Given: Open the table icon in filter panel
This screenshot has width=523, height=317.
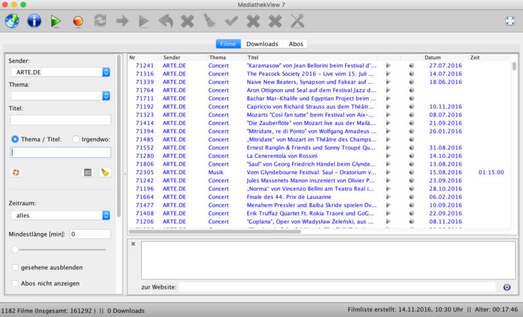Looking at the screenshot, I should [87, 172].
